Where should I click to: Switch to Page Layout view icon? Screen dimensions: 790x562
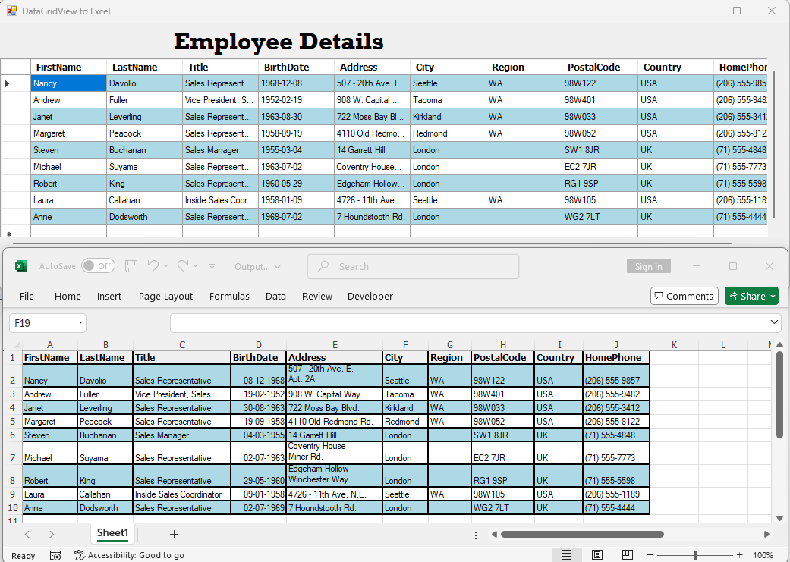coord(596,555)
